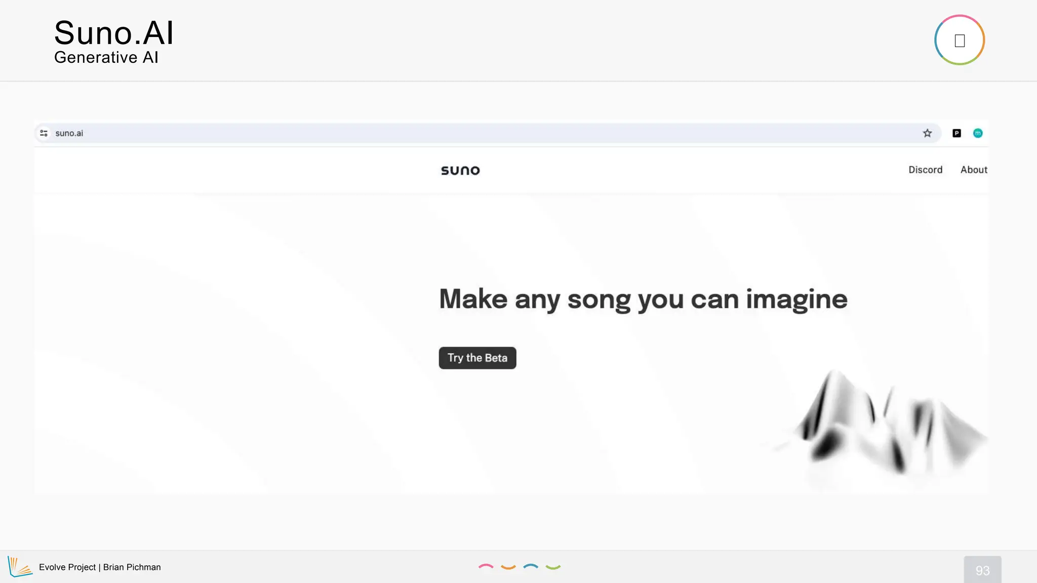1037x583 pixels.
Task: Click the circular icon at slide top right
Action: (x=960, y=40)
